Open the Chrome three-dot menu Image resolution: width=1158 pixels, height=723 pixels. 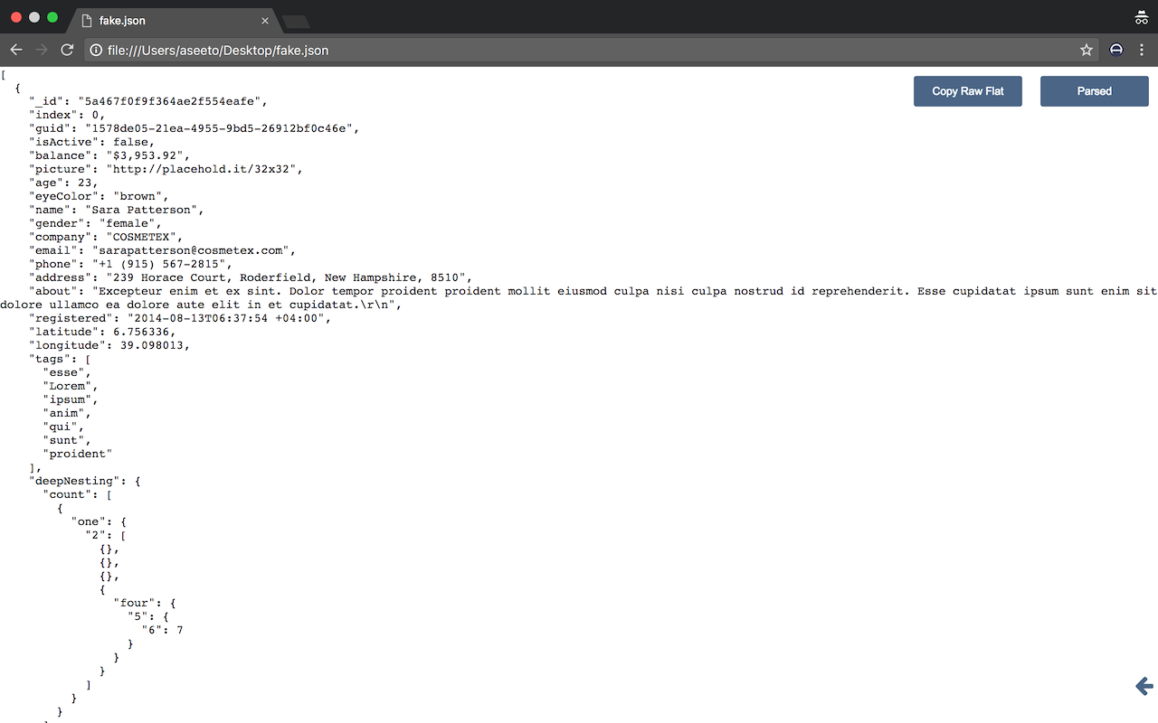[1142, 50]
